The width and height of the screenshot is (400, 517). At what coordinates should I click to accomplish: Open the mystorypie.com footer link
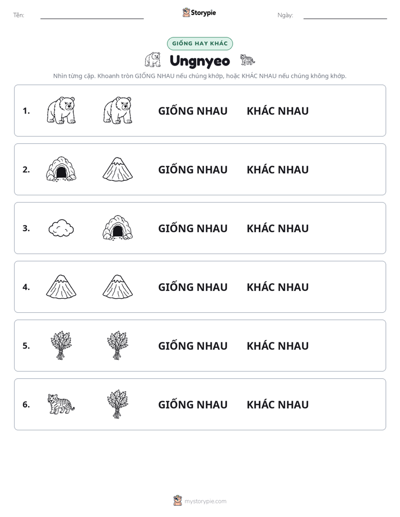[199, 501]
